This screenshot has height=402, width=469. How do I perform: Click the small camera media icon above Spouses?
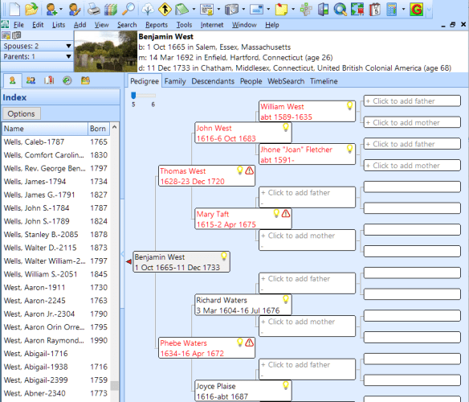click(16, 35)
